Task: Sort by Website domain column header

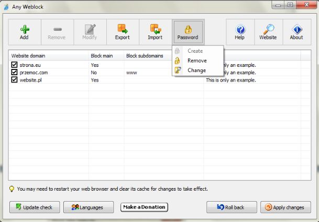Action: [x=48, y=55]
